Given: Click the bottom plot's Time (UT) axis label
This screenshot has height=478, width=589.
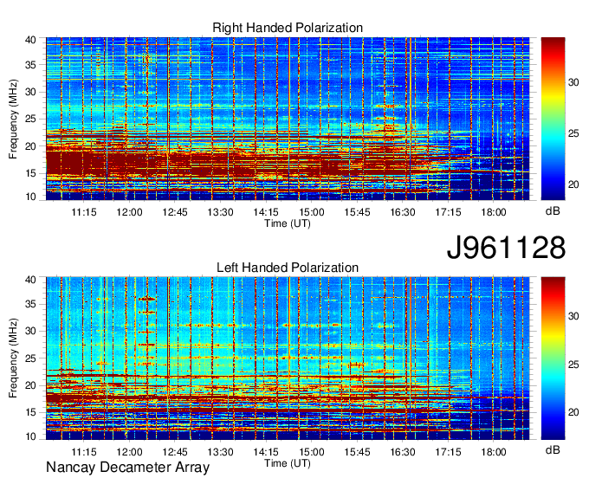Looking at the screenshot, I should [288, 463].
